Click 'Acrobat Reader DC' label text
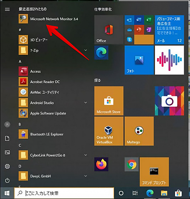The height and width of the screenshot is (199, 190). [45, 82]
